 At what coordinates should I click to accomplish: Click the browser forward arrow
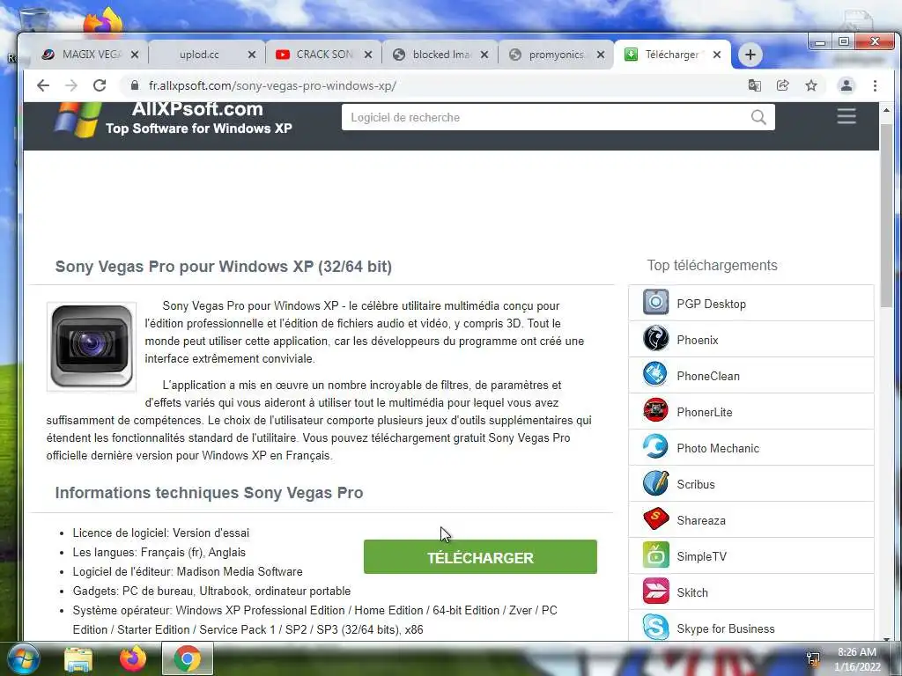tap(70, 85)
